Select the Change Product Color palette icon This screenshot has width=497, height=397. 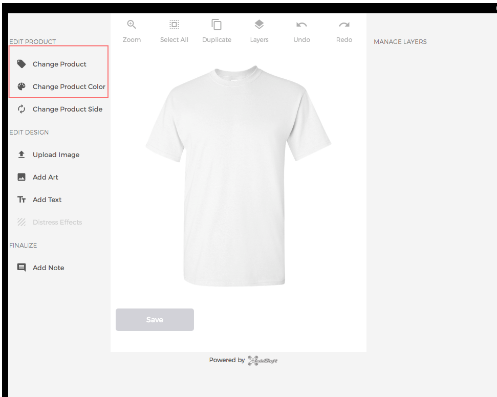click(x=21, y=86)
